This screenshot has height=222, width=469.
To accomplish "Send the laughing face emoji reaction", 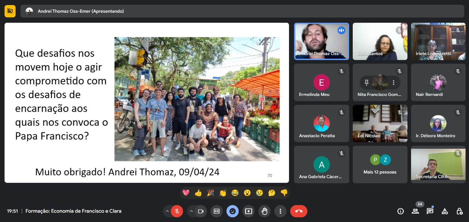I will [x=235, y=193].
